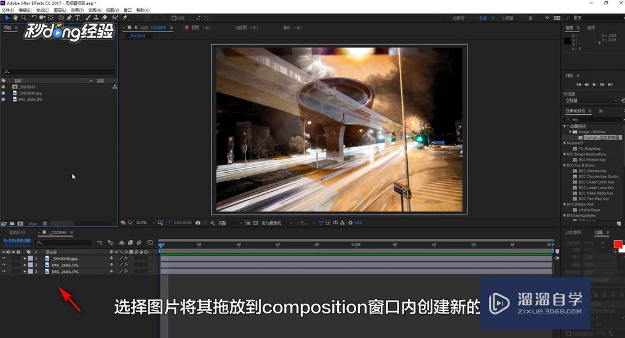This screenshot has height=338, width=625.
Task: Open the 合成(C) Composition menu
Action: pos(42,10)
